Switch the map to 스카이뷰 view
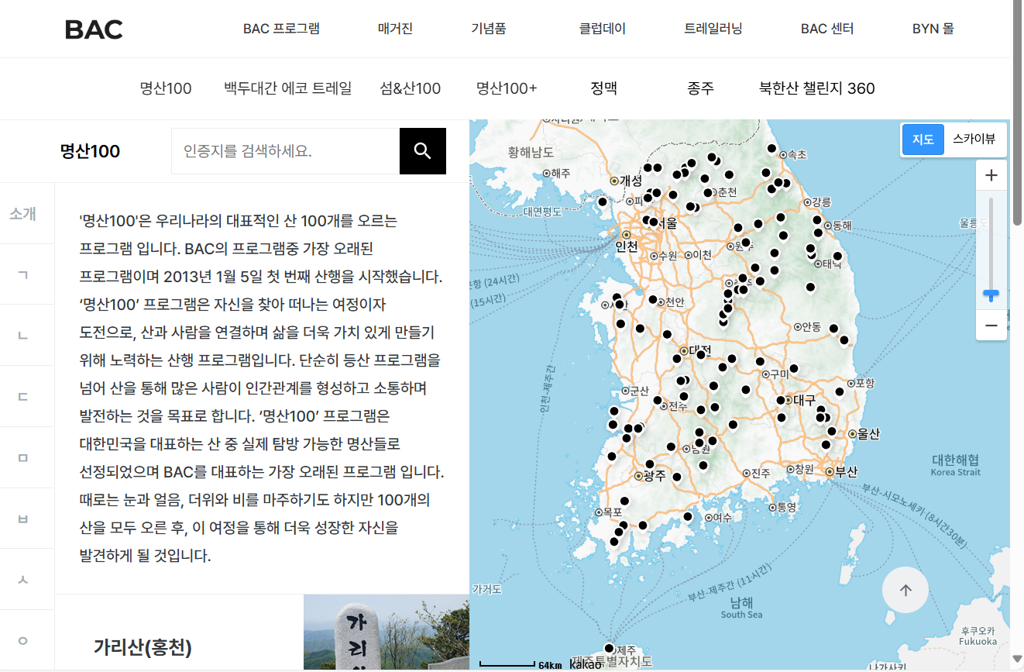The height and width of the screenshot is (672, 1024). point(975,140)
